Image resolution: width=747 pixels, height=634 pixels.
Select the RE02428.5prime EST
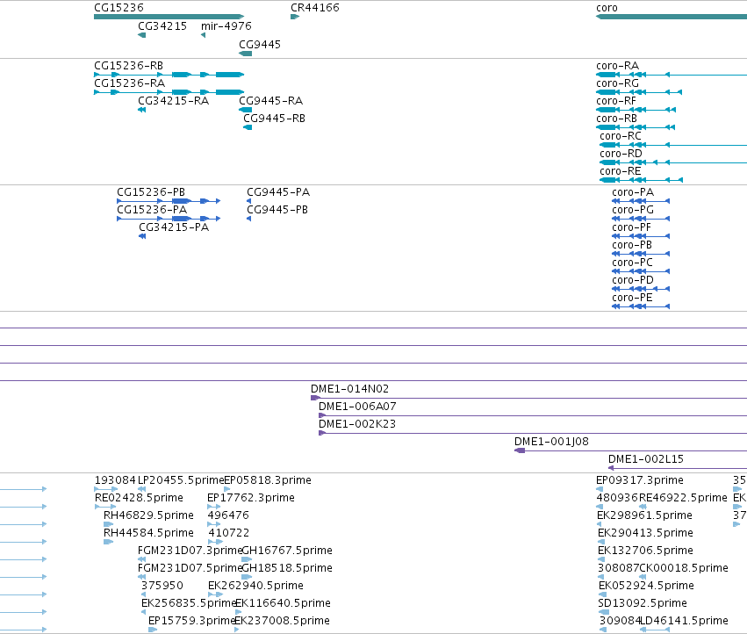104,507
